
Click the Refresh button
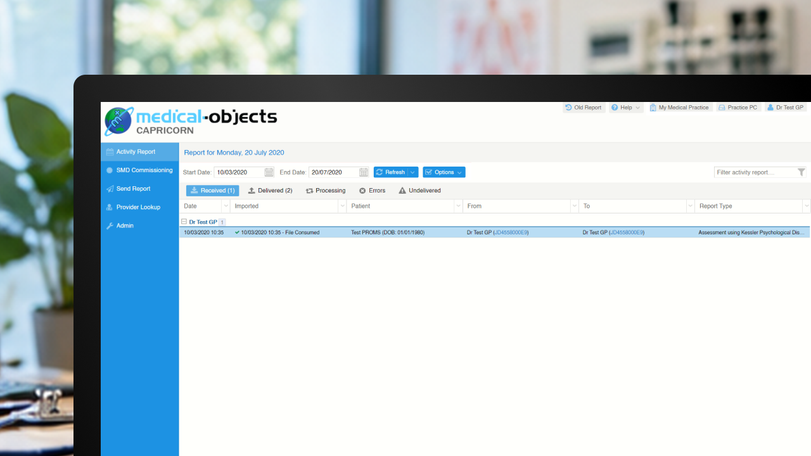(390, 172)
